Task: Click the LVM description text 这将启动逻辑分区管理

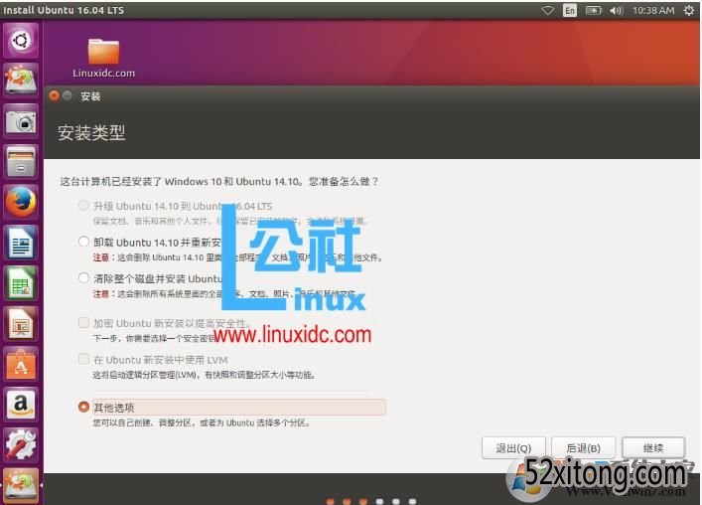Action: point(204,375)
